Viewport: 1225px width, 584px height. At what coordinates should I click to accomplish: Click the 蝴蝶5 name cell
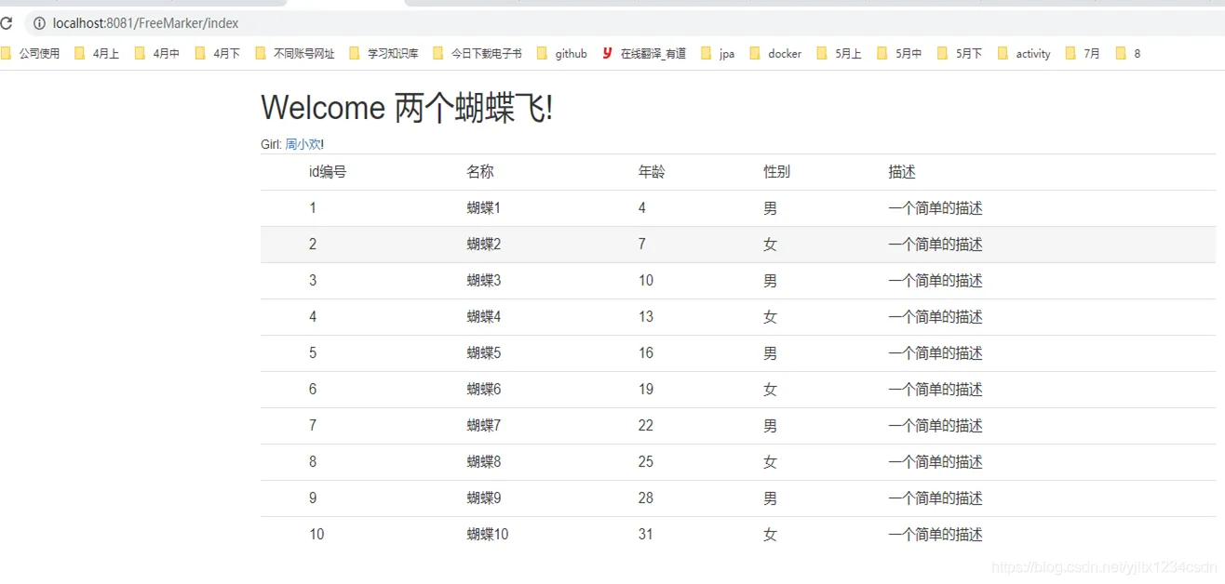484,353
